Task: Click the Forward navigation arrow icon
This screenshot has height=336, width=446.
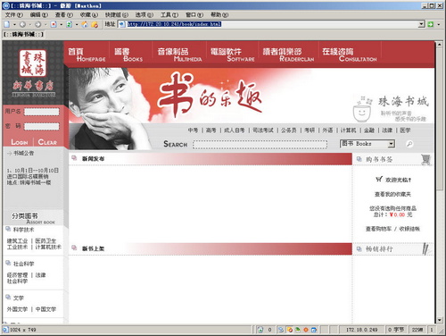Action: [38, 24]
